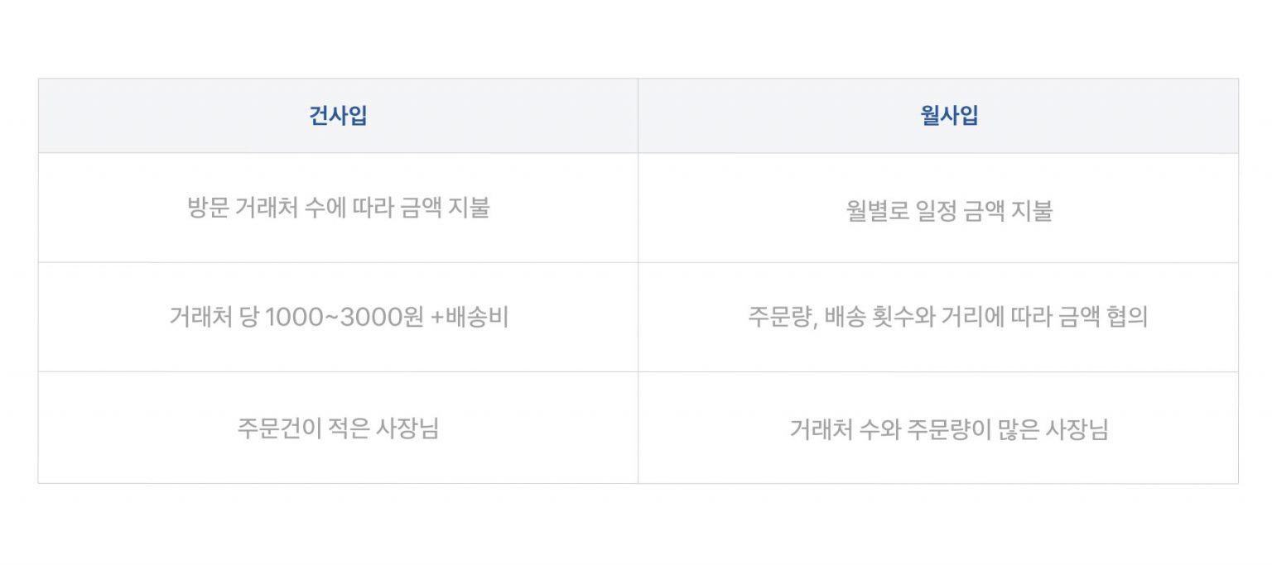1272x565 pixels.
Task: Select the 거래처 수와 주문량이 많은 사장님 cell
Action: click(949, 430)
